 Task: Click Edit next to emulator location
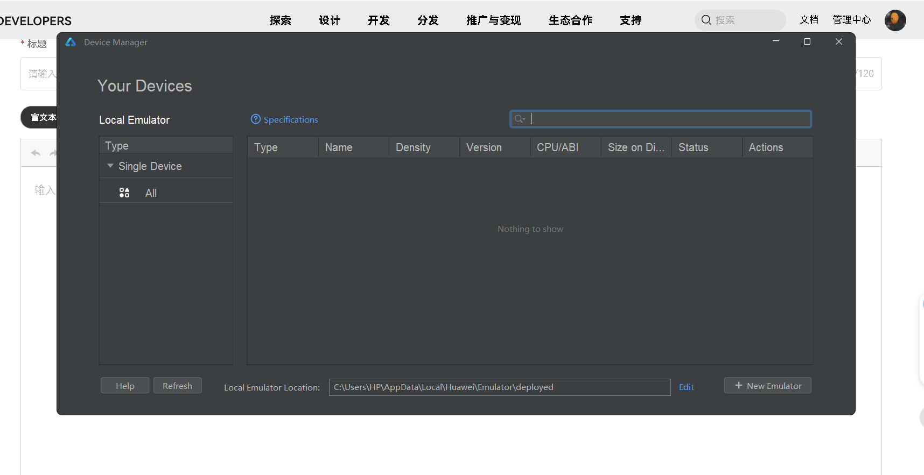(x=686, y=387)
